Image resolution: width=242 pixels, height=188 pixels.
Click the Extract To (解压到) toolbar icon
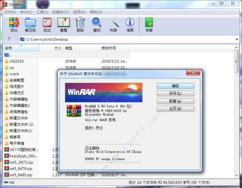[x=31, y=25]
